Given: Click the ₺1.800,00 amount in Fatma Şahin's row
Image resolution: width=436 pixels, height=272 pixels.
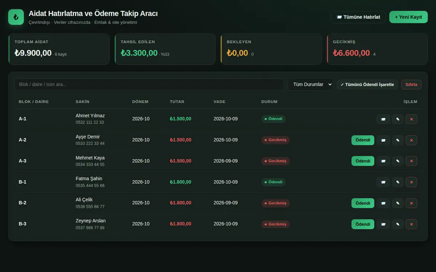Looking at the screenshot, I should tap(181, 182).
